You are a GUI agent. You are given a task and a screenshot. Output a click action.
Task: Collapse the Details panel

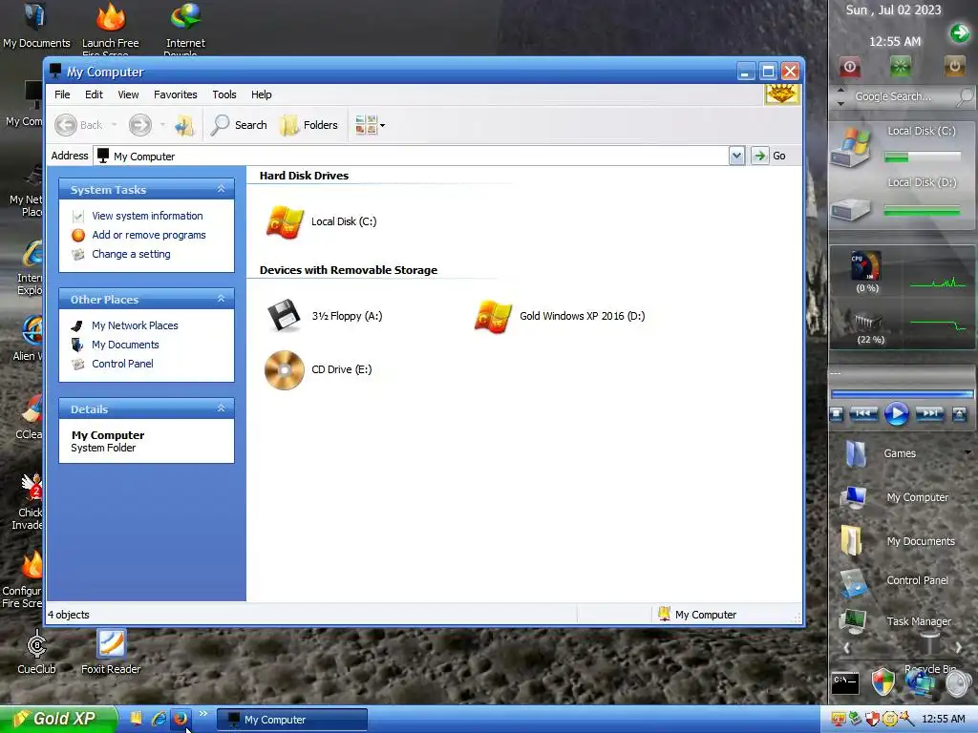(221, 408)
